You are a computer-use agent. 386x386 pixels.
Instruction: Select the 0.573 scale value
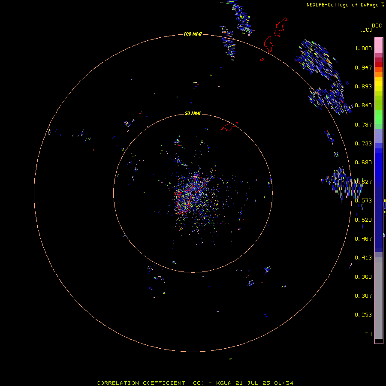click(x=363, y=201)
